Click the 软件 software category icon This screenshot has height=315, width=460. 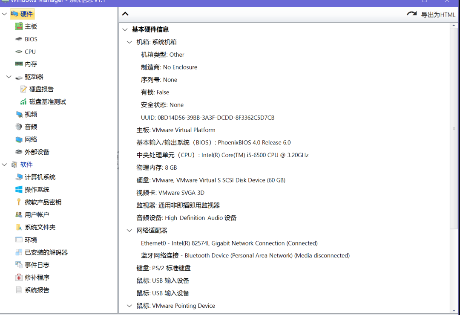(x=14, y=165)
